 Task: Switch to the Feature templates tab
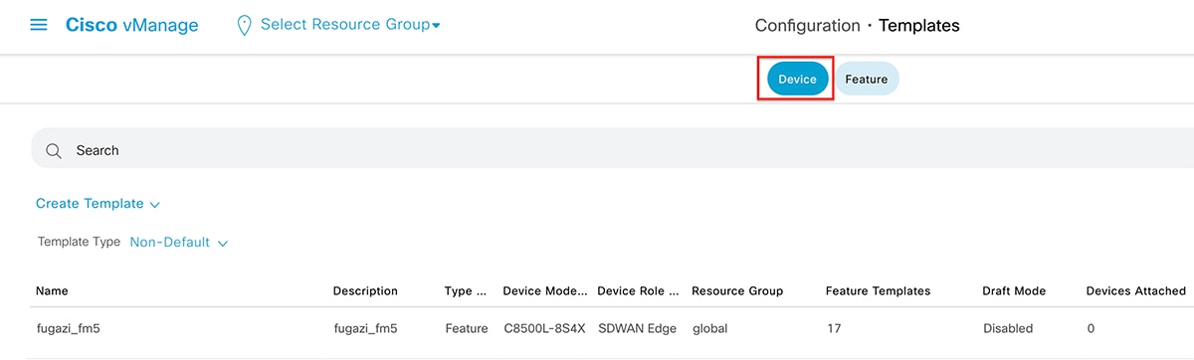[x=866, y=80]
